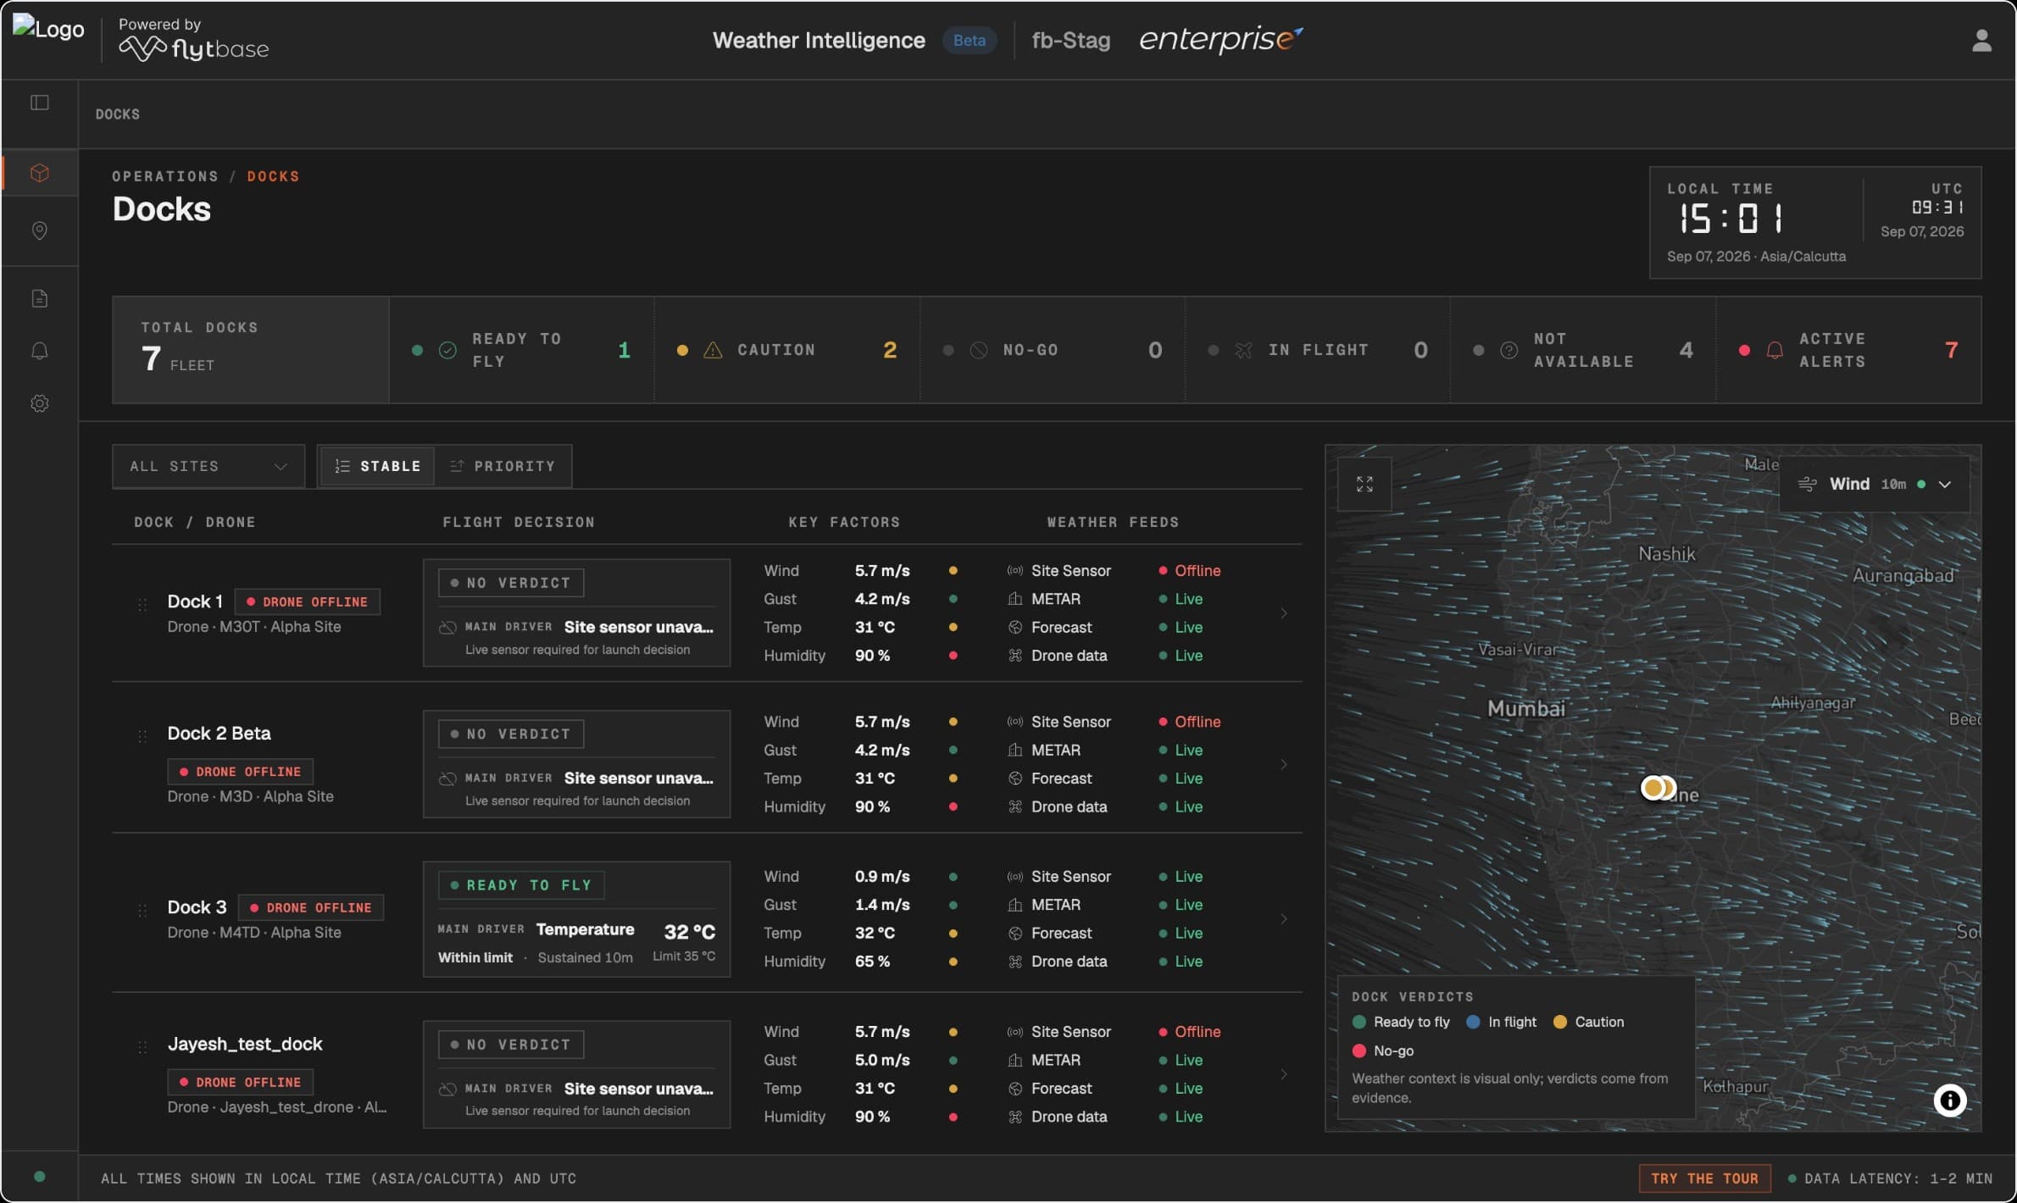
Task: Open the user profile icon
Action: [x=1981, y=40]
